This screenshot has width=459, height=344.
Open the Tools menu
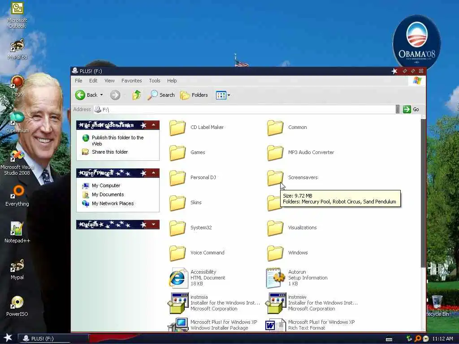154,81
